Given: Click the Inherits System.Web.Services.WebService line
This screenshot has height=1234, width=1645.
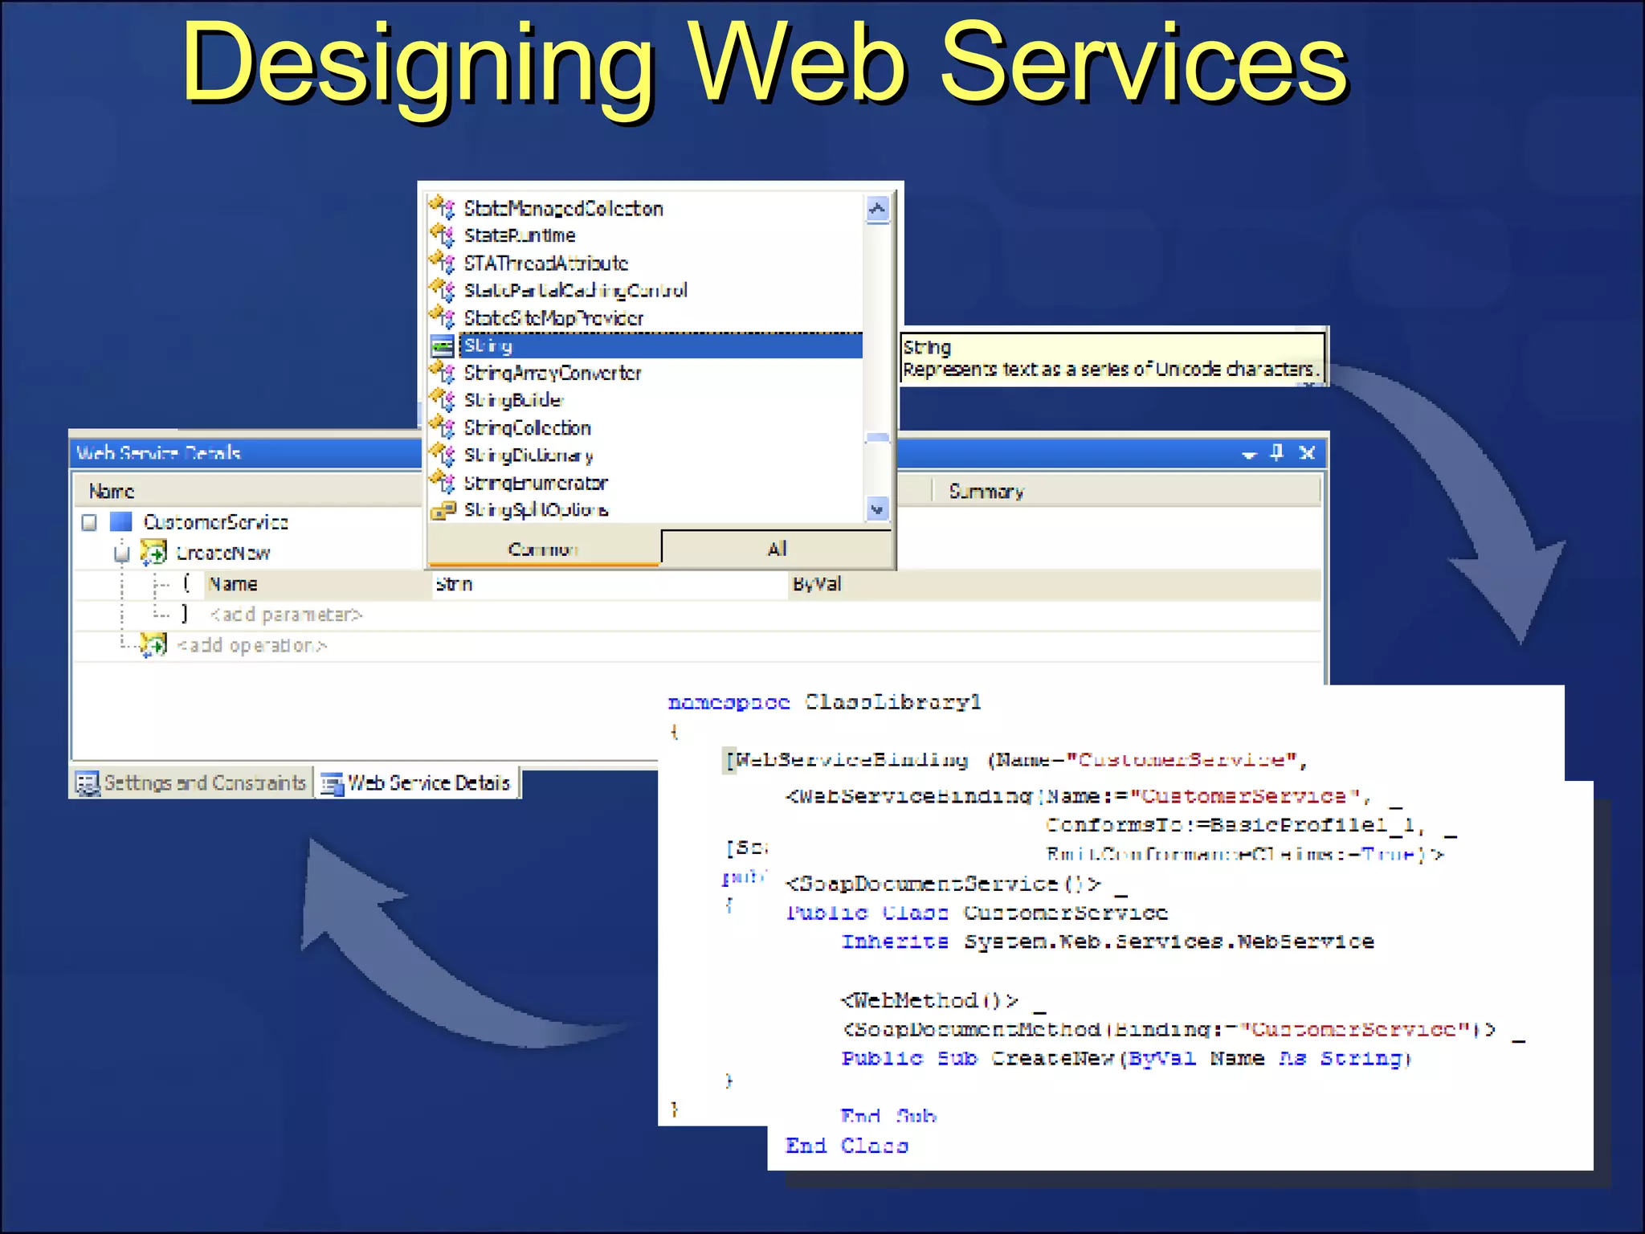Looking at the screenshot, I should (x=1108, y=942).
